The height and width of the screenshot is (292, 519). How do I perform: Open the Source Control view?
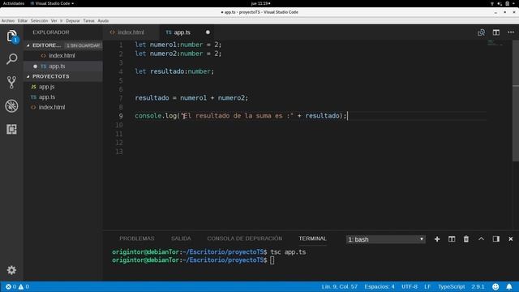[x=11, y=83]
